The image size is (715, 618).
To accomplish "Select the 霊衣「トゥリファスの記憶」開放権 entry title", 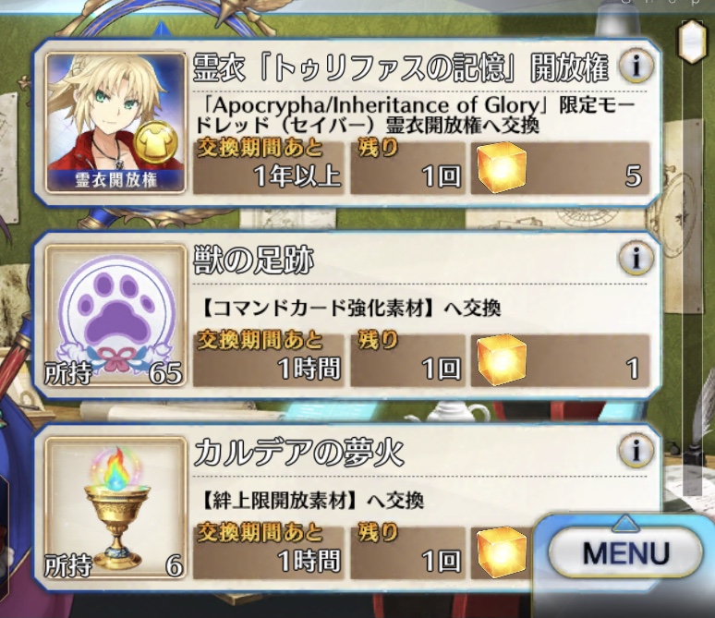I will coord(401,67).
